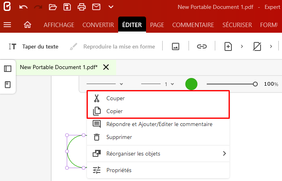Toggle the page thumbnails side panel
Image resolution: width=282 pixels, height=181 pixels.
[8, 69]
